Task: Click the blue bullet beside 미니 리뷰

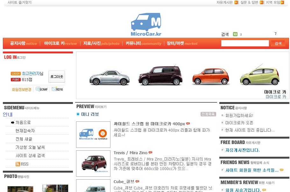Action: 78,114
